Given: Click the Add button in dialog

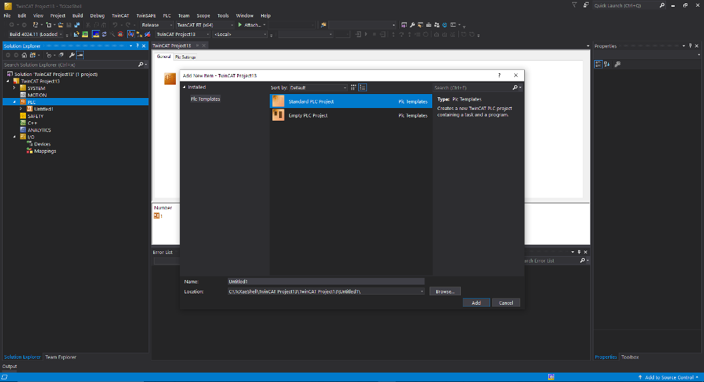Looking at the screenshot, I should pos(476,303).
